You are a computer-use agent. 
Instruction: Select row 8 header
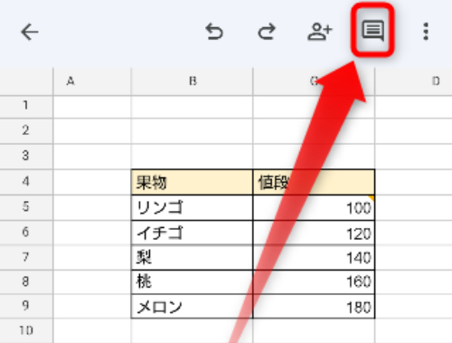tap(26, 281)
